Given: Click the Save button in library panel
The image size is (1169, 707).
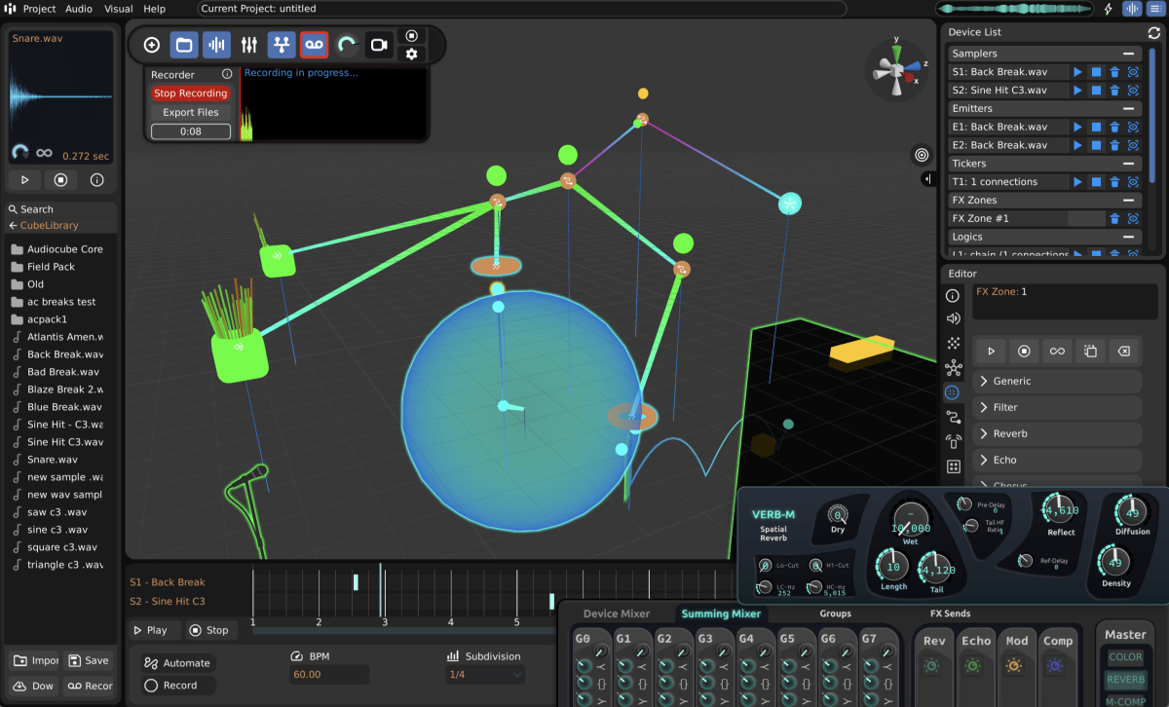Looking at the screenshot, I should coord(89,660).
